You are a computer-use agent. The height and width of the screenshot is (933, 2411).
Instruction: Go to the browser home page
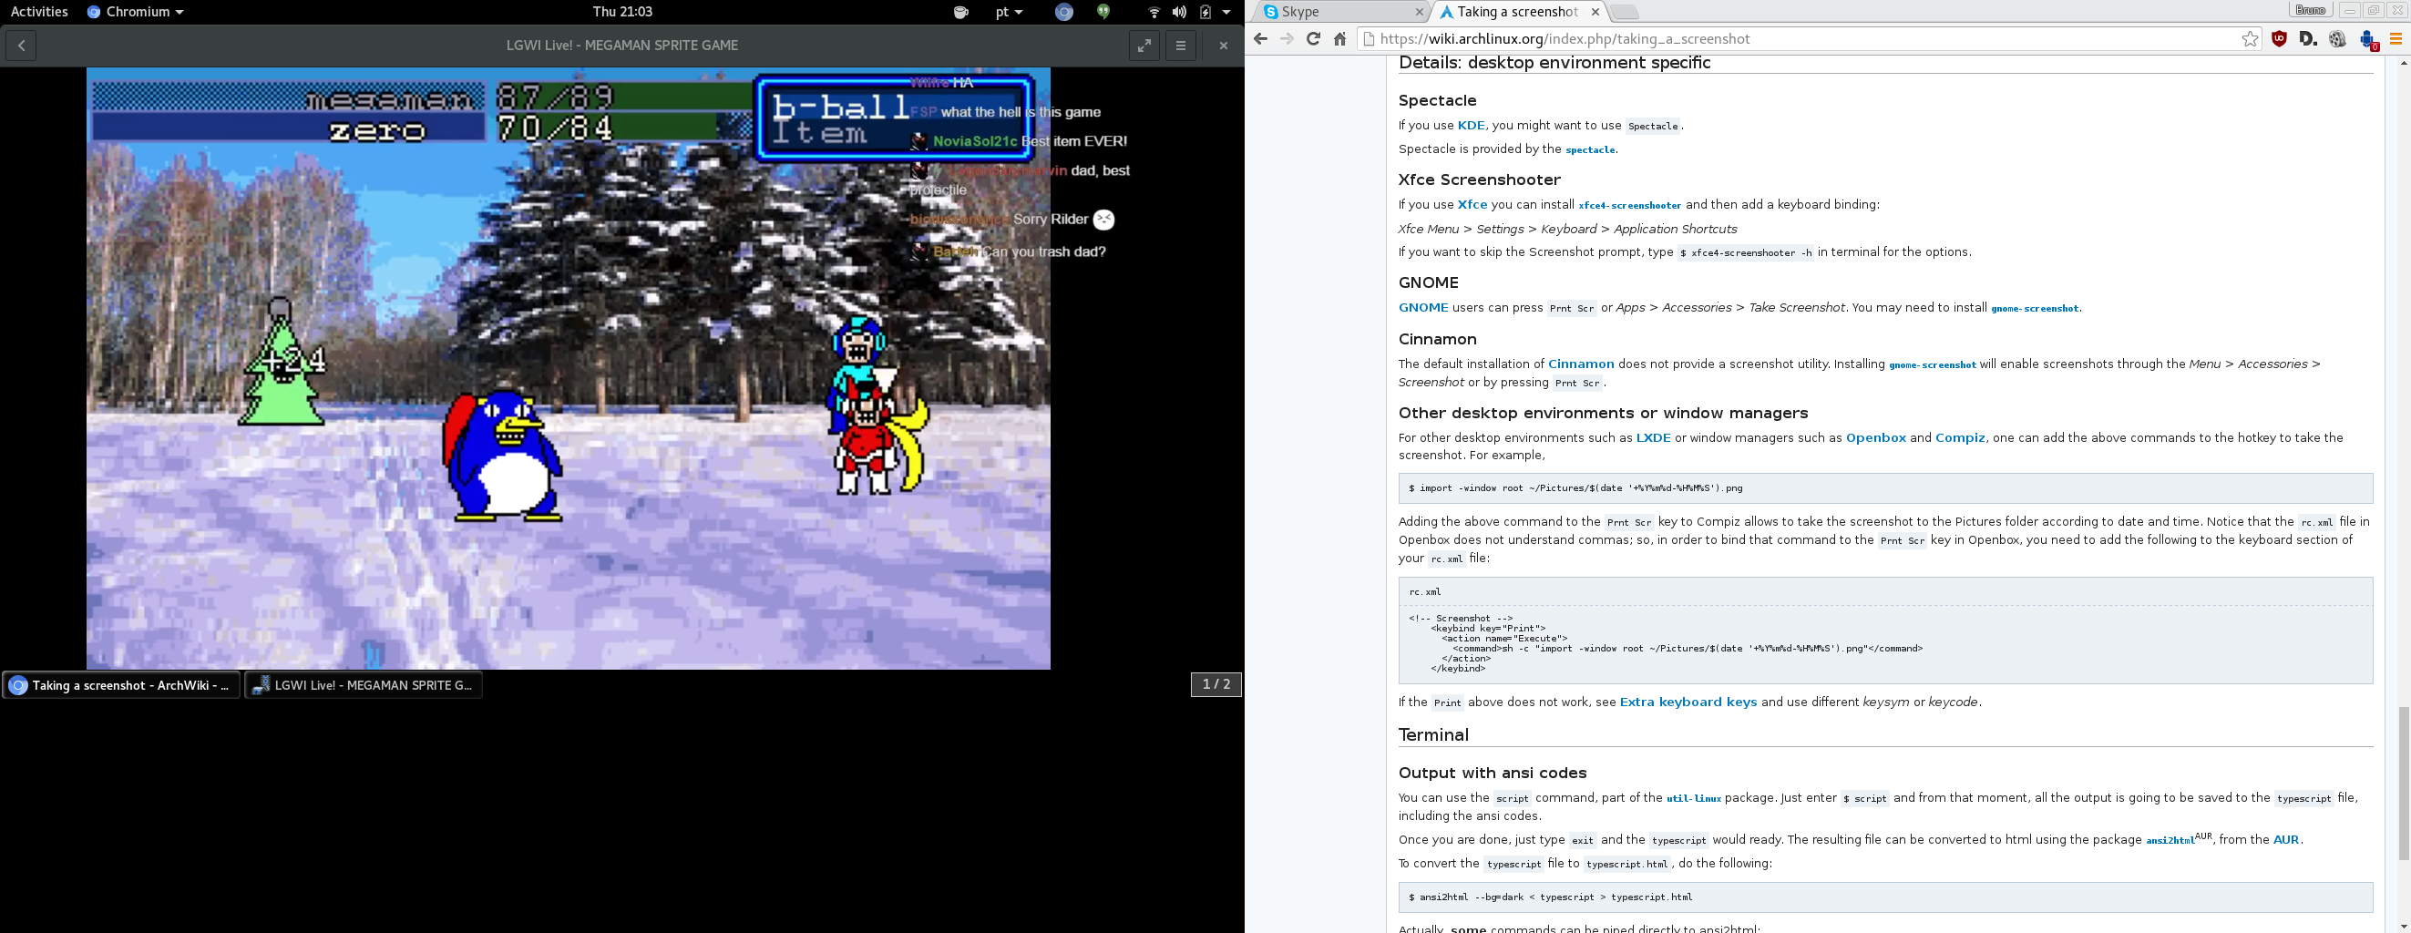(x=1339, y=39)
